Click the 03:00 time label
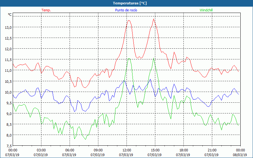The height and width of the screenshot is (158, 253). pyautogui.click(x=41, y=150)
